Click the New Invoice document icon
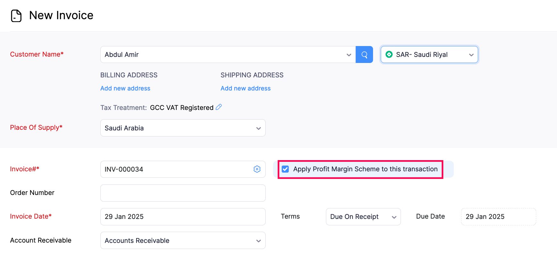The image size is (557, 264). click(x=16, y=16)
